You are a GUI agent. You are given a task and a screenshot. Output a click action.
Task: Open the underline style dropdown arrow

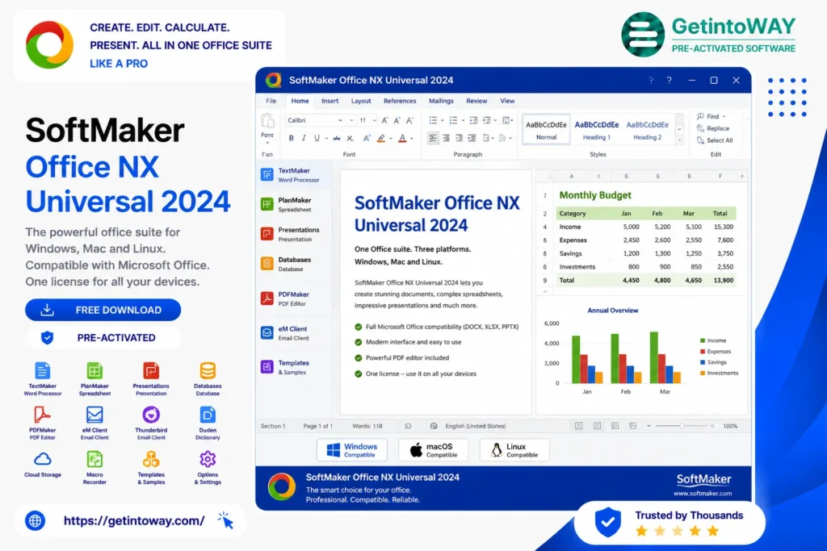(x=326, y=139)
